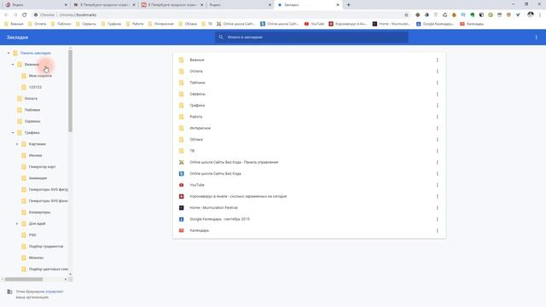
Task: Collapse the Важные folder in sidebar tree
Action: [x=13, y=65]
